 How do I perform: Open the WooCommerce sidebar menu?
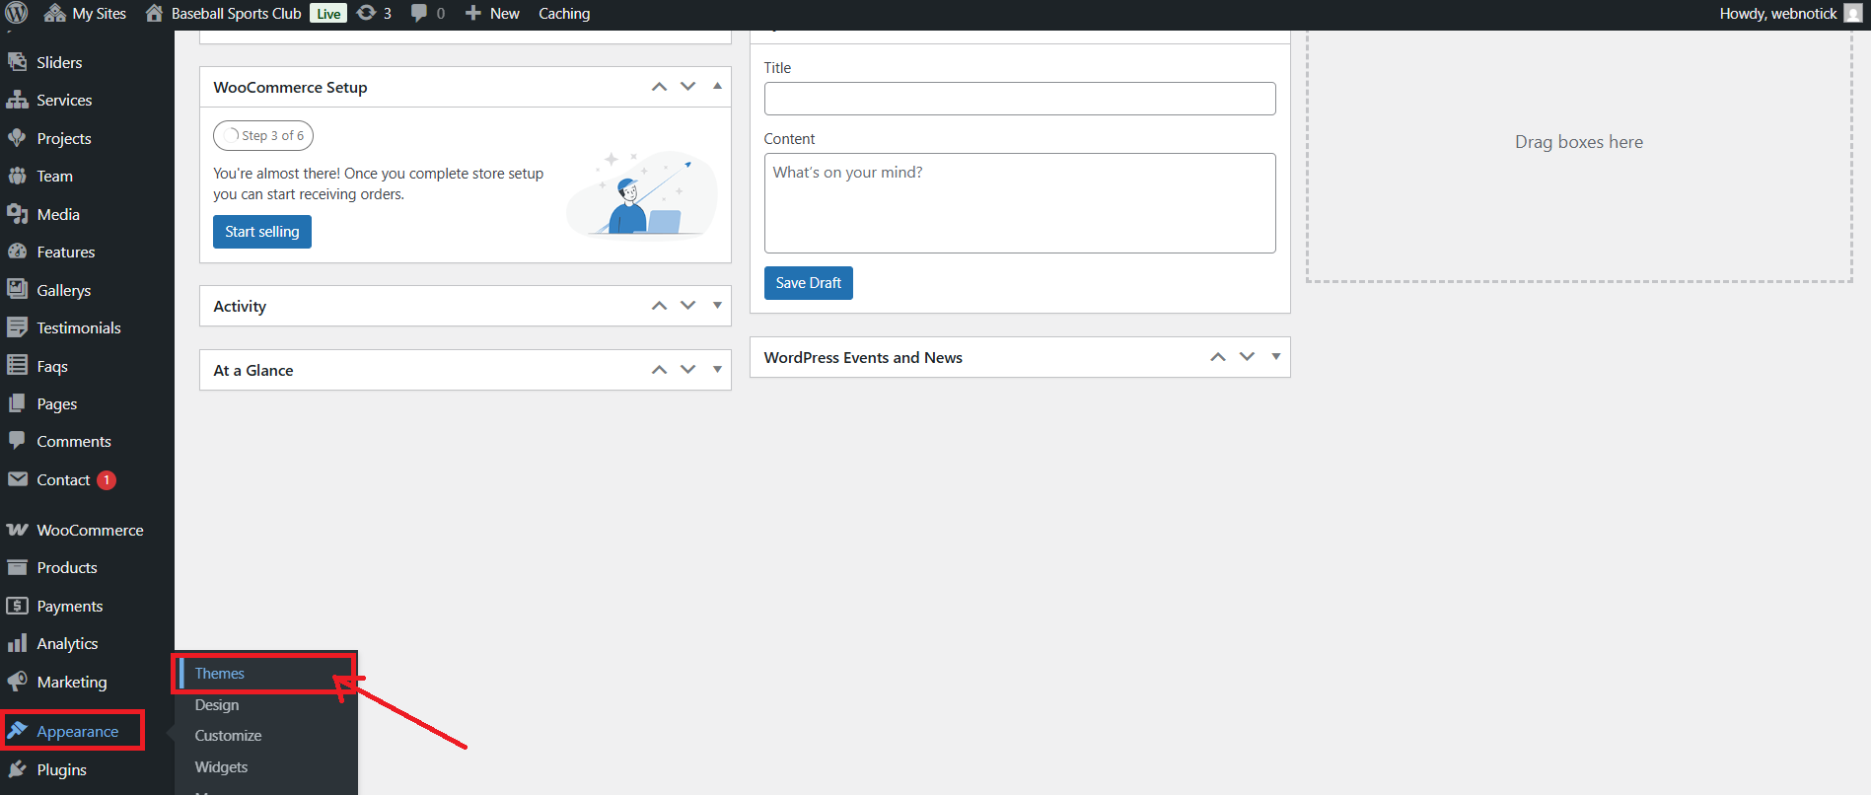(x=90, y=530)
